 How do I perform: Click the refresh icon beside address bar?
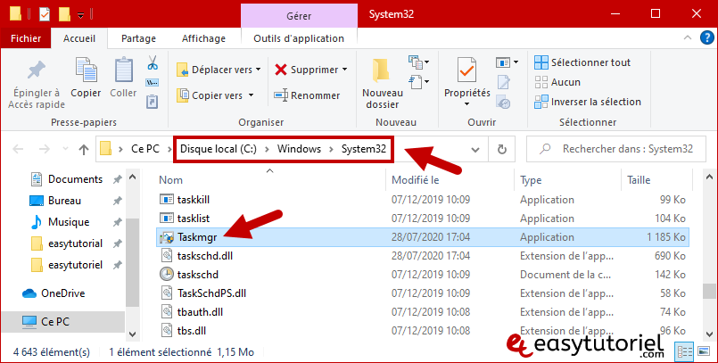point(502,149)
